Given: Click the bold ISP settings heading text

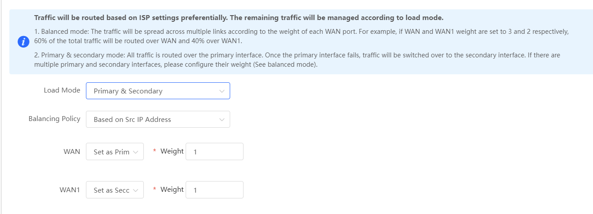Looking at the screenshot, I should pos(239,18).
